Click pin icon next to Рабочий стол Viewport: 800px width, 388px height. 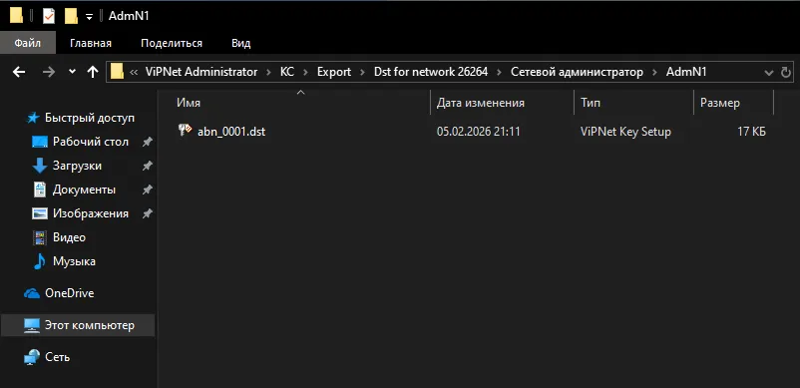click(147, 142)
